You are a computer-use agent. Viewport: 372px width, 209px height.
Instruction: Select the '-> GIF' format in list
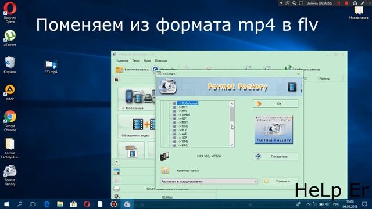coord(182,118)
